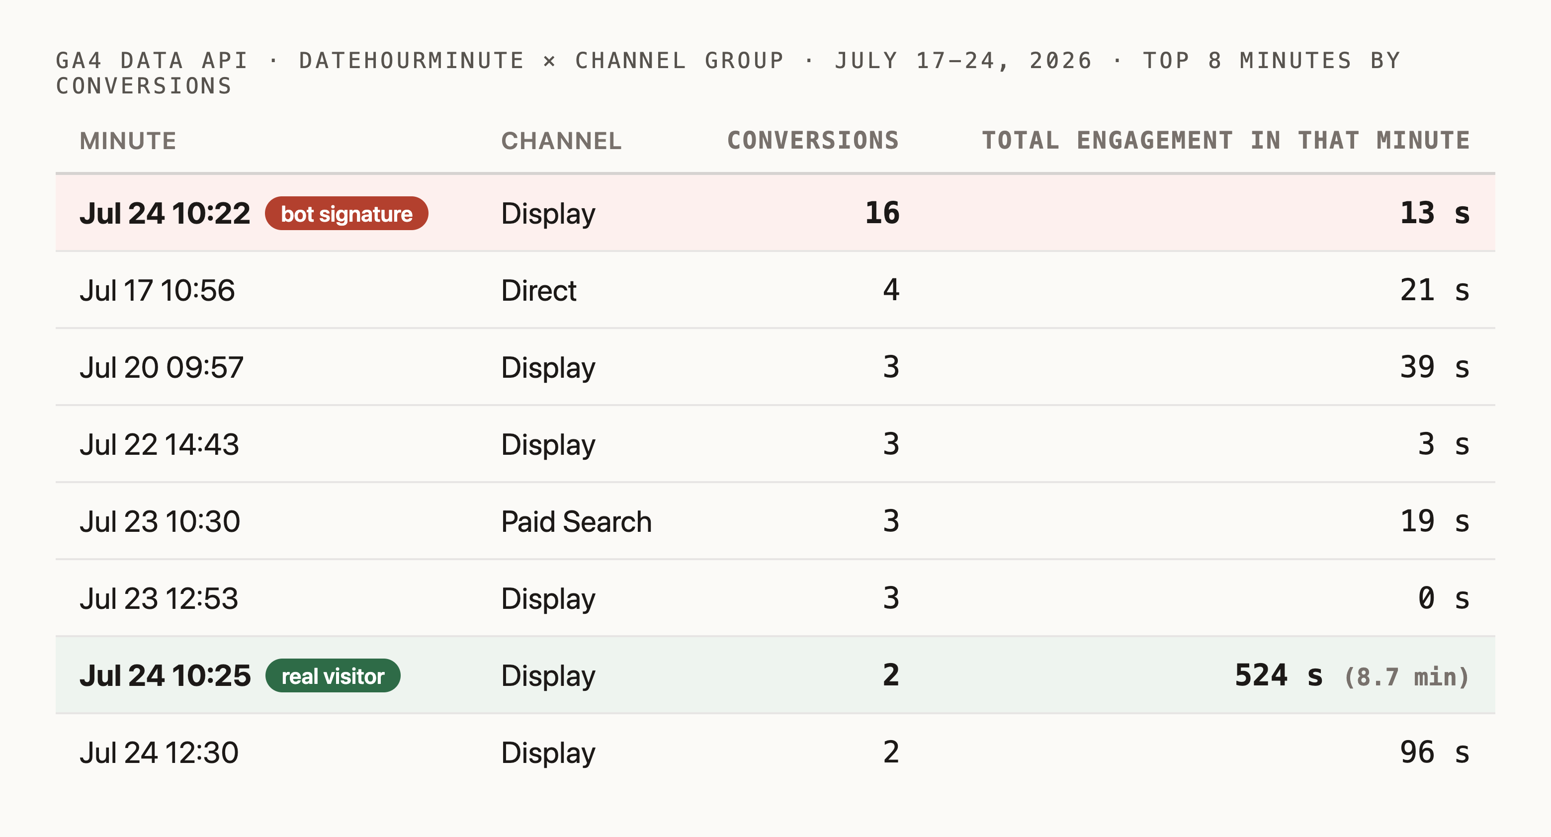Select the 524 s engagement value
This screenshot has width=1551, height=837.
click(x=1279, y=675)
